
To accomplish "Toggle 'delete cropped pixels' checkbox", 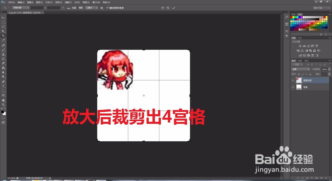I will click(107, 8).
